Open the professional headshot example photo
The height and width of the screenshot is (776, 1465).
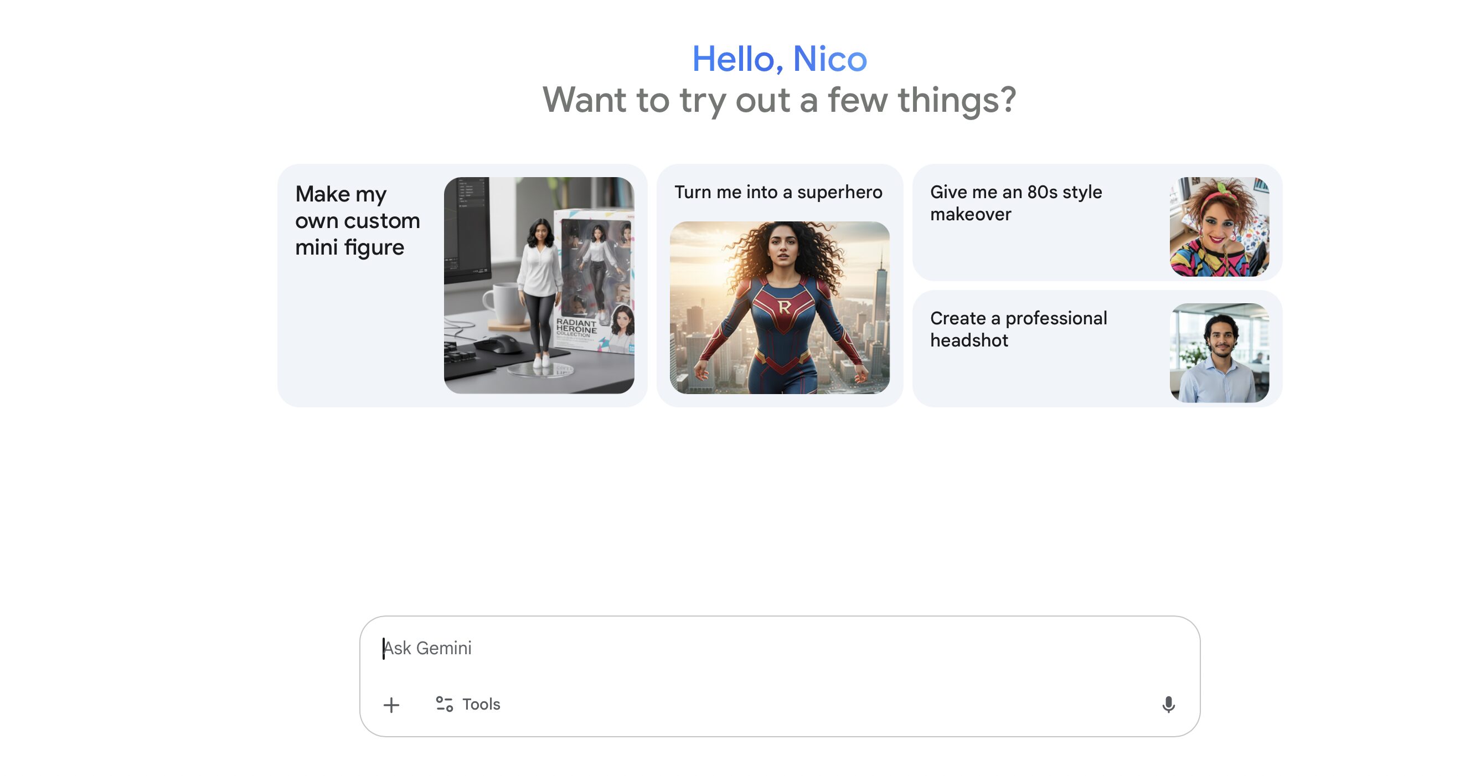pyautogui.click(x=1219, y=353)
